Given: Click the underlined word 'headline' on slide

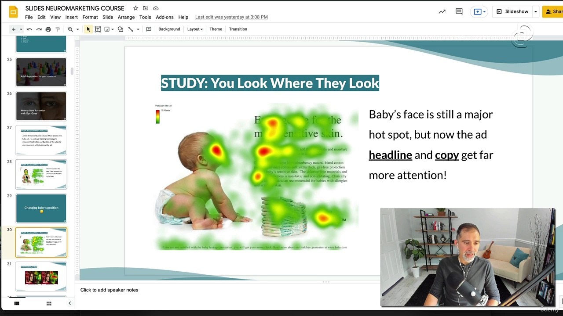Looking at the screenshot, I should click(390, 155).
